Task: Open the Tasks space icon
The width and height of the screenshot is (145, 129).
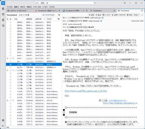Action: point(3,20)
